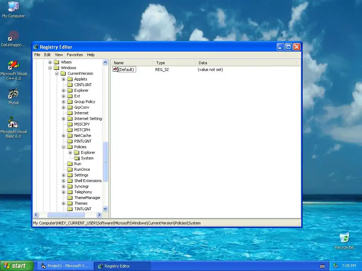362x271 pixels.
Task: Click the MSSCIPY folder icon
Action: [70, 124]
